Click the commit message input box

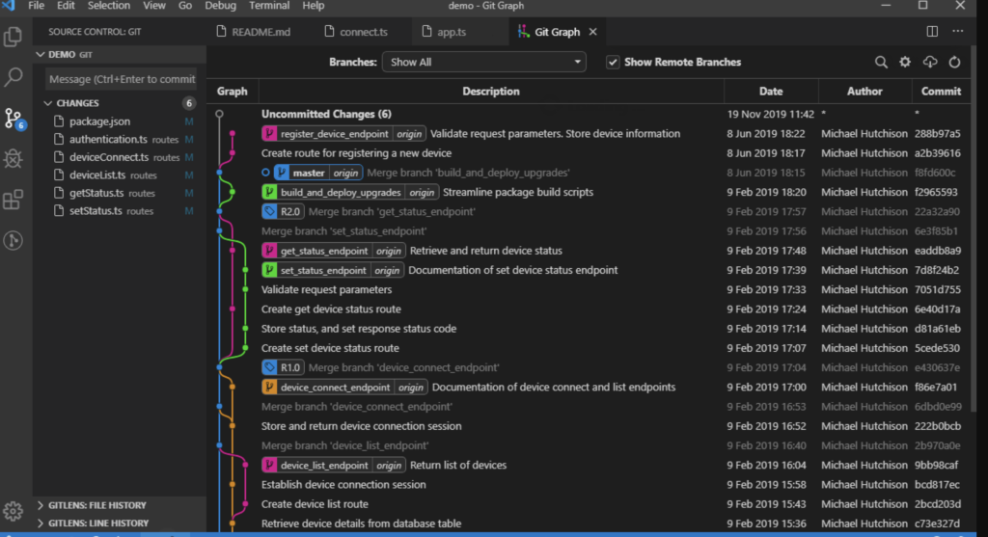pyautogui.click(x=121, y=79)
